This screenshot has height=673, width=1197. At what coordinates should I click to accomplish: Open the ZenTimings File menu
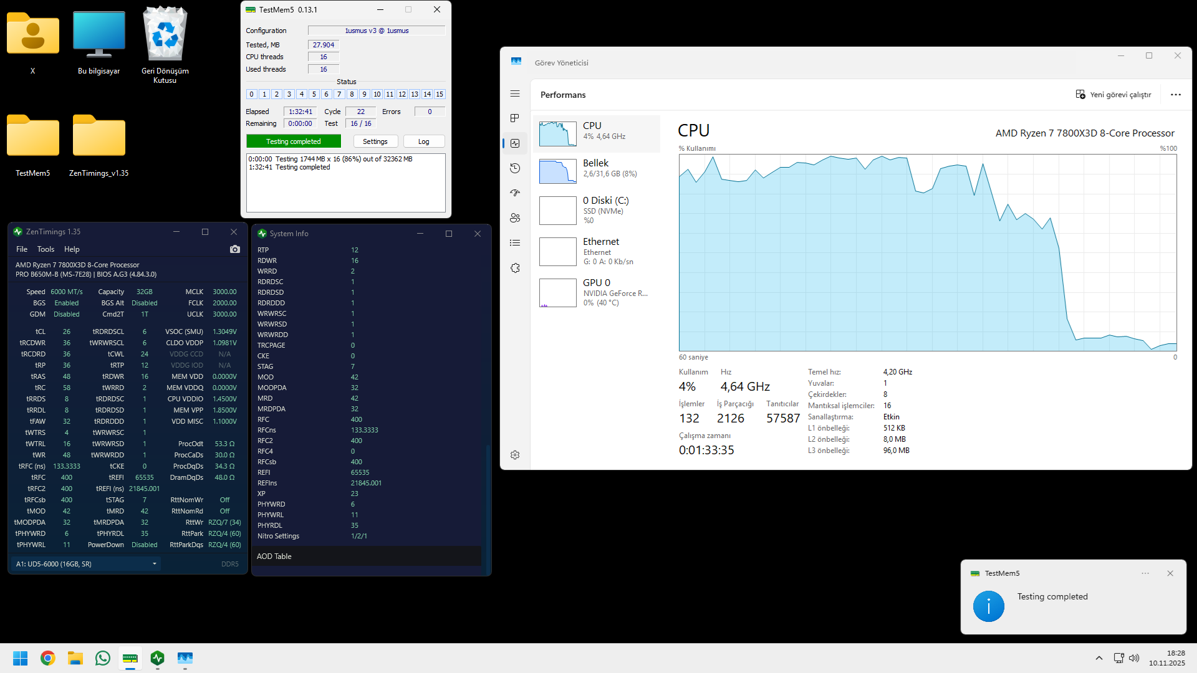22,249
